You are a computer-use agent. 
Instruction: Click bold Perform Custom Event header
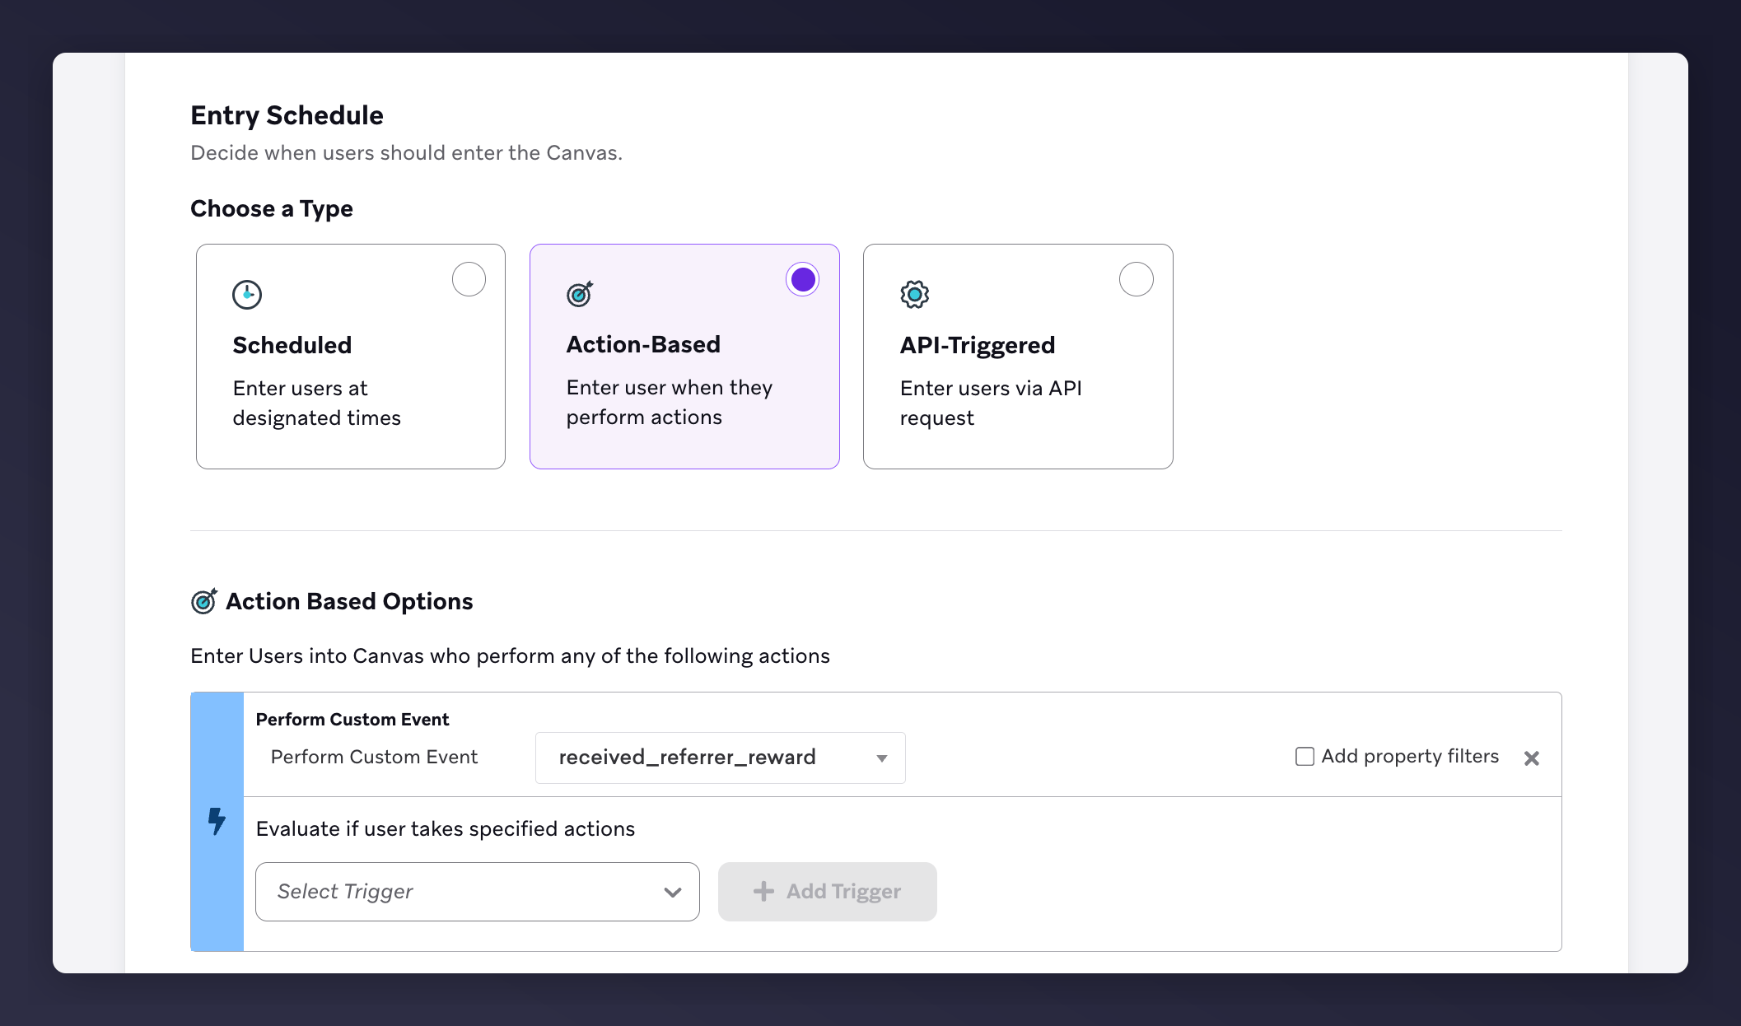click(352, 719)
